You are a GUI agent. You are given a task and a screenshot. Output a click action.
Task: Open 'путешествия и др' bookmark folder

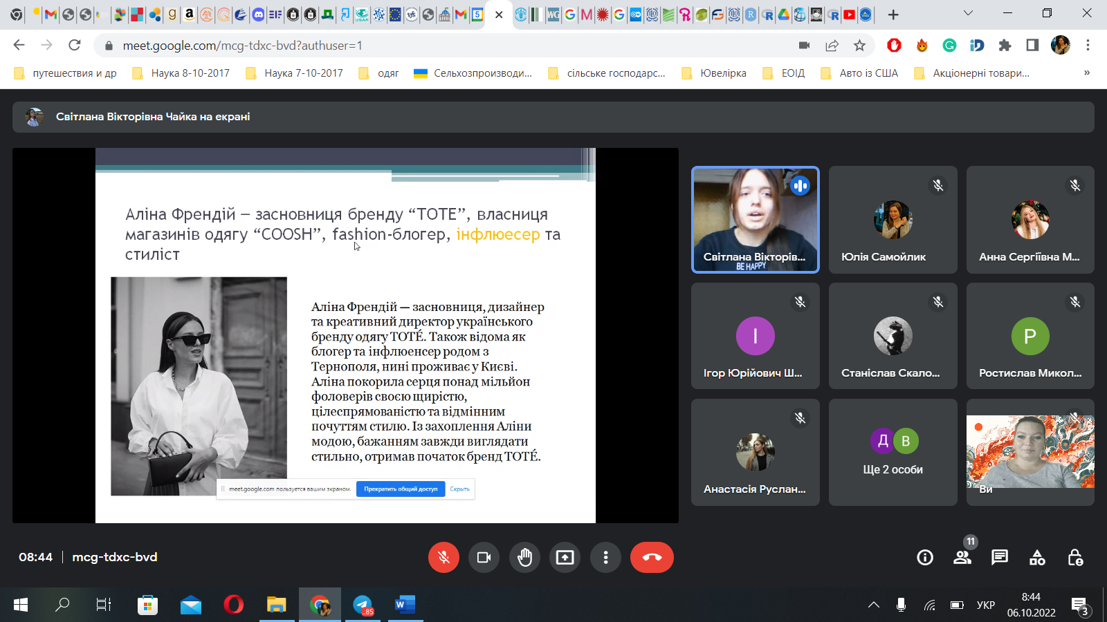point(65,73)
